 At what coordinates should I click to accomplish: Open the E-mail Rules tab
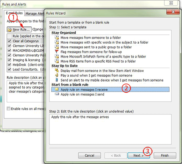pos(14,13)
